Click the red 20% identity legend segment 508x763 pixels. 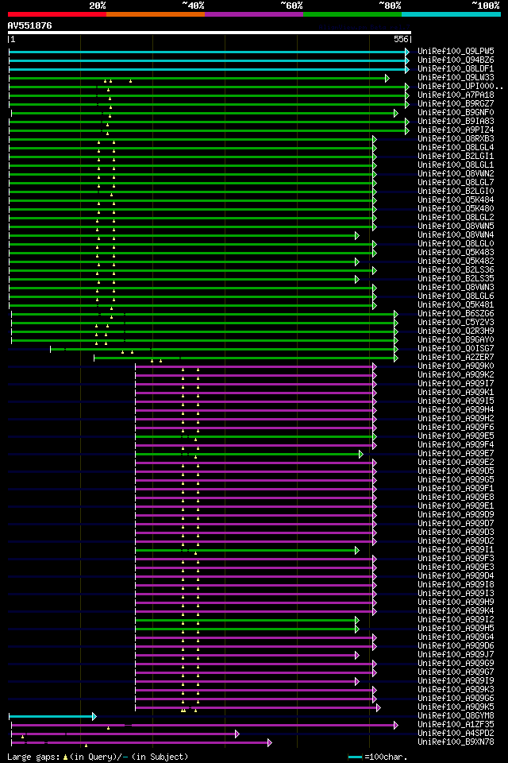(x=57, y=14)
